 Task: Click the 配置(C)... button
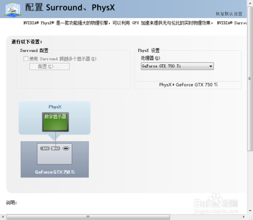pos(50,66)
